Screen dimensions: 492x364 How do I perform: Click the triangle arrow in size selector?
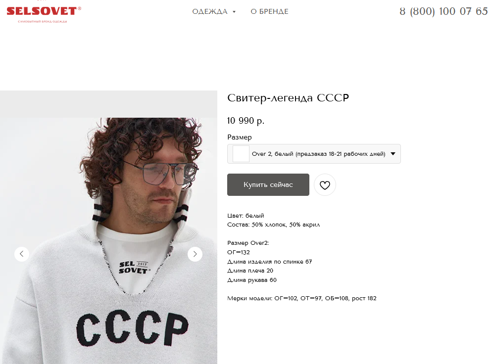click(x=393, y=154)
